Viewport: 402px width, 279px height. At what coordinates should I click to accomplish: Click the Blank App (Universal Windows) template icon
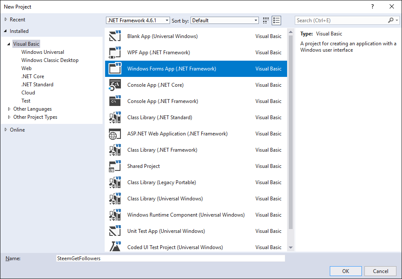pos(115,36)
